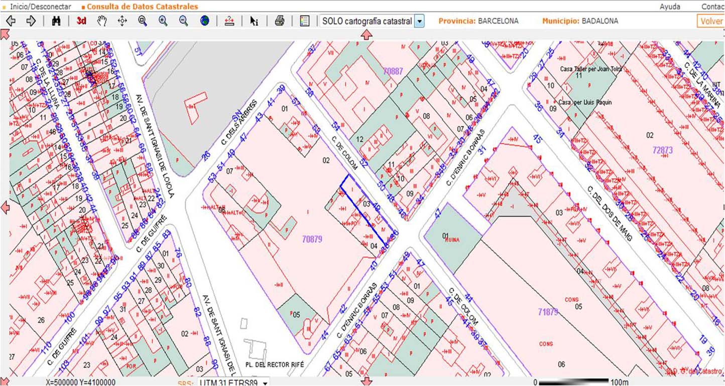Viewport: 725px width, 386px height.
Task: Click the four-arrow center map tool
Action: [x=122, y=21]
